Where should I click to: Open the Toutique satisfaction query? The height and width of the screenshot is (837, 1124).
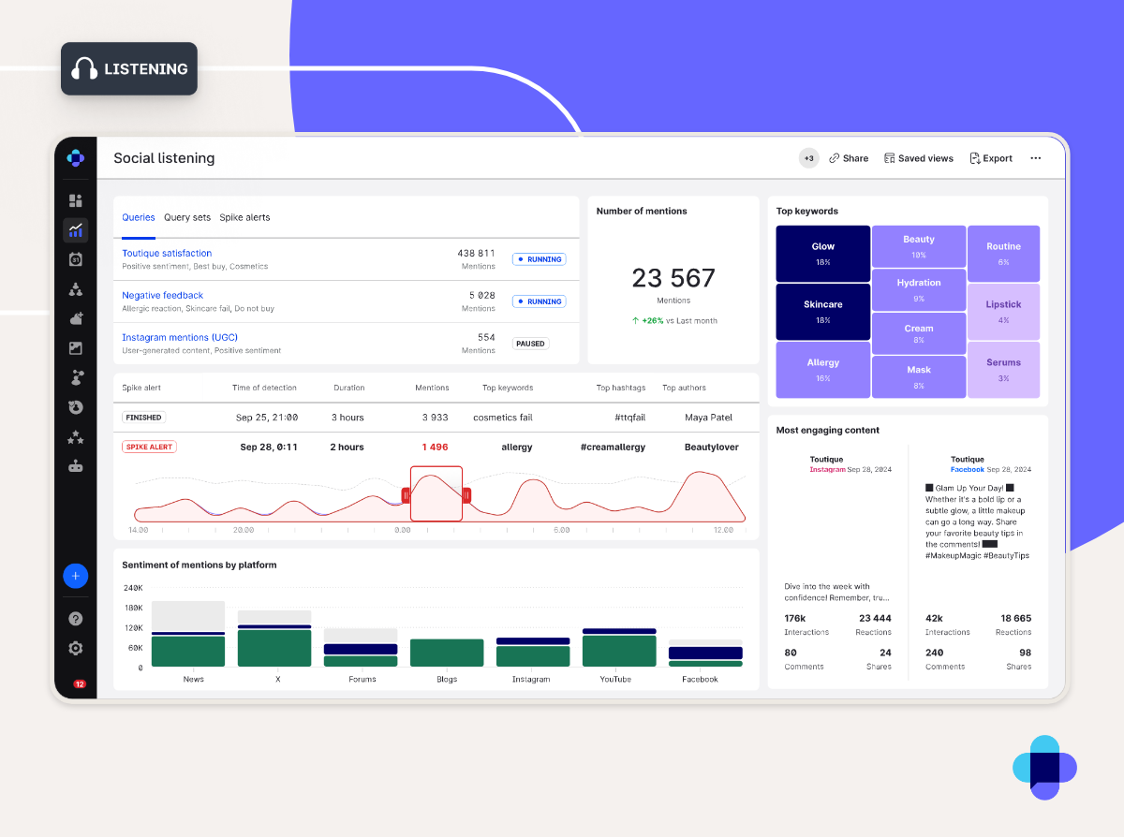coord(167,253)
